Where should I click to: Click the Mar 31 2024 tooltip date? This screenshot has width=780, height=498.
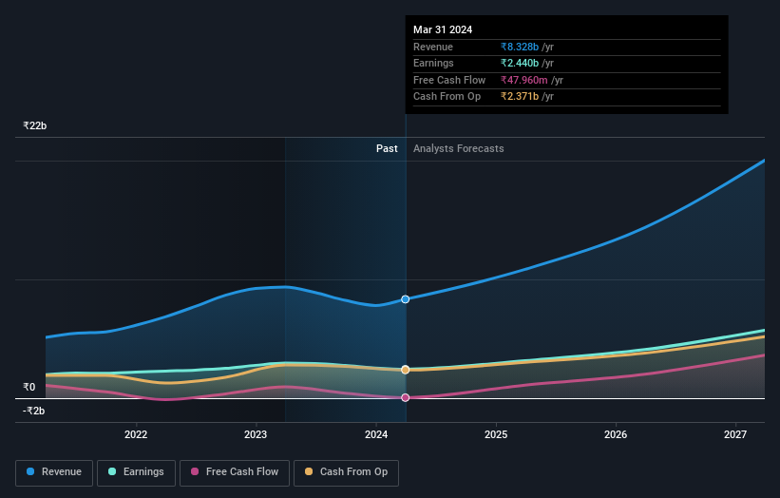pos(443,29)
